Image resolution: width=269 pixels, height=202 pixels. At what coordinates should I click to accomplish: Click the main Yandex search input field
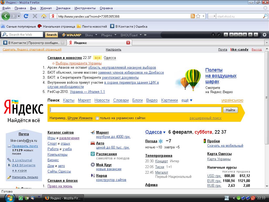tap(136, 110)
